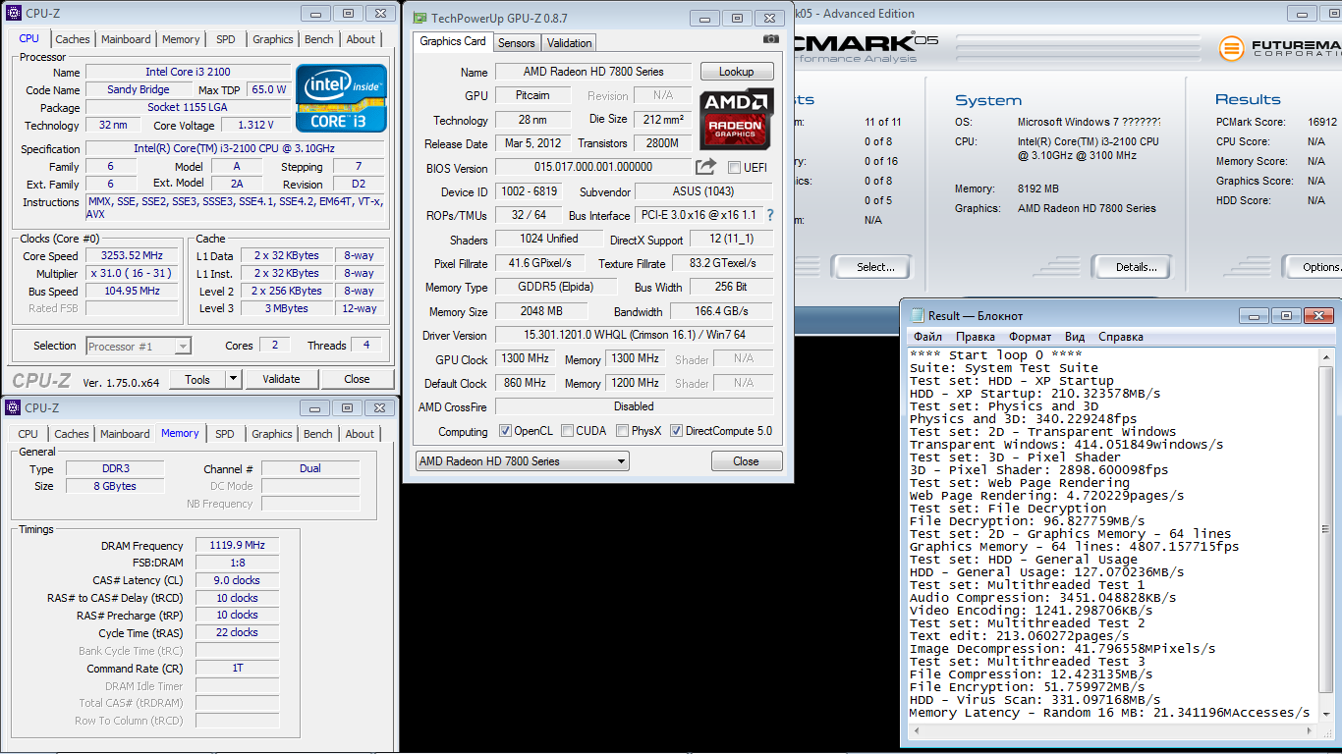Image resolution: width=1342 pixels, height=754 pixels.
Task: Switch to Sensors tab in GPU-Z
Action: point(517,43)
